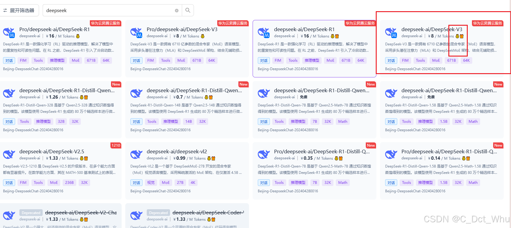Click the deepseek-ai publisher name on DeepSeek-V2.5 card
511x228 pixels.
30,158
